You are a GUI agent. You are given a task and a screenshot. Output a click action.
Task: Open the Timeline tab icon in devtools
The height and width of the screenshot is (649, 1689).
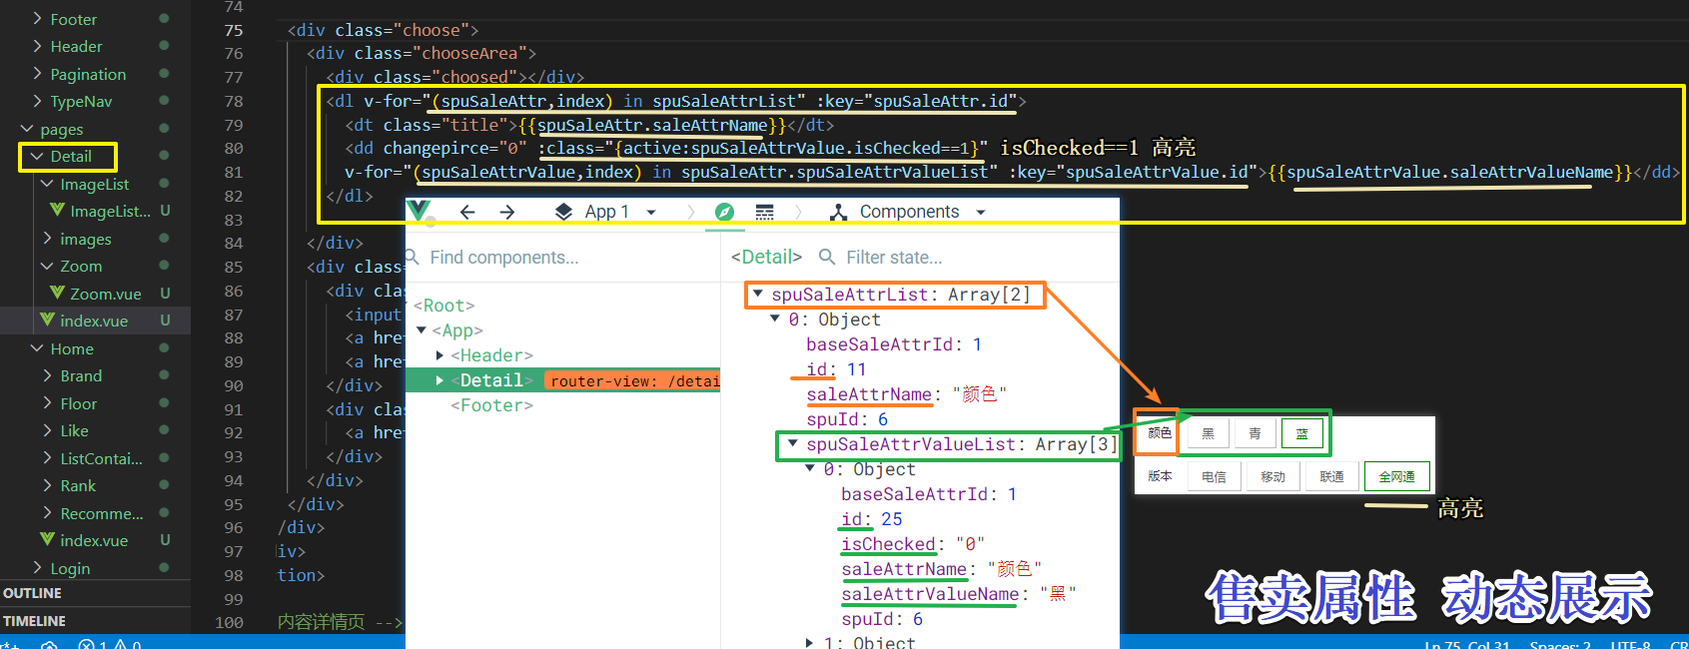[765, 212]
